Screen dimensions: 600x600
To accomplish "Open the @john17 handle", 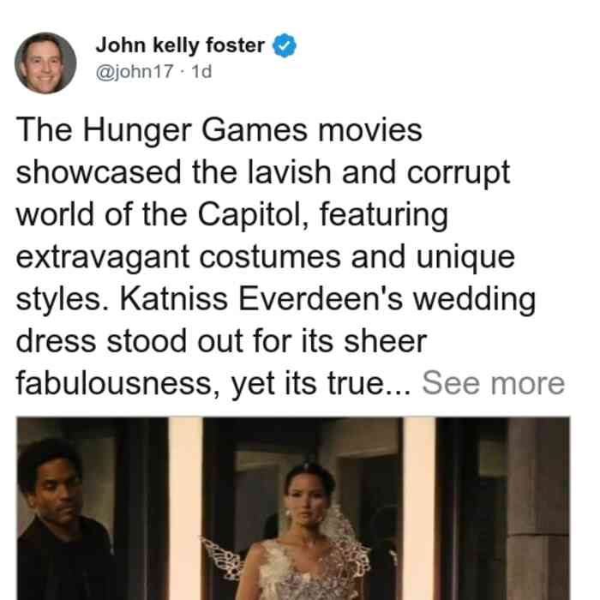I will pyautogui.click(x=135, y=71).
